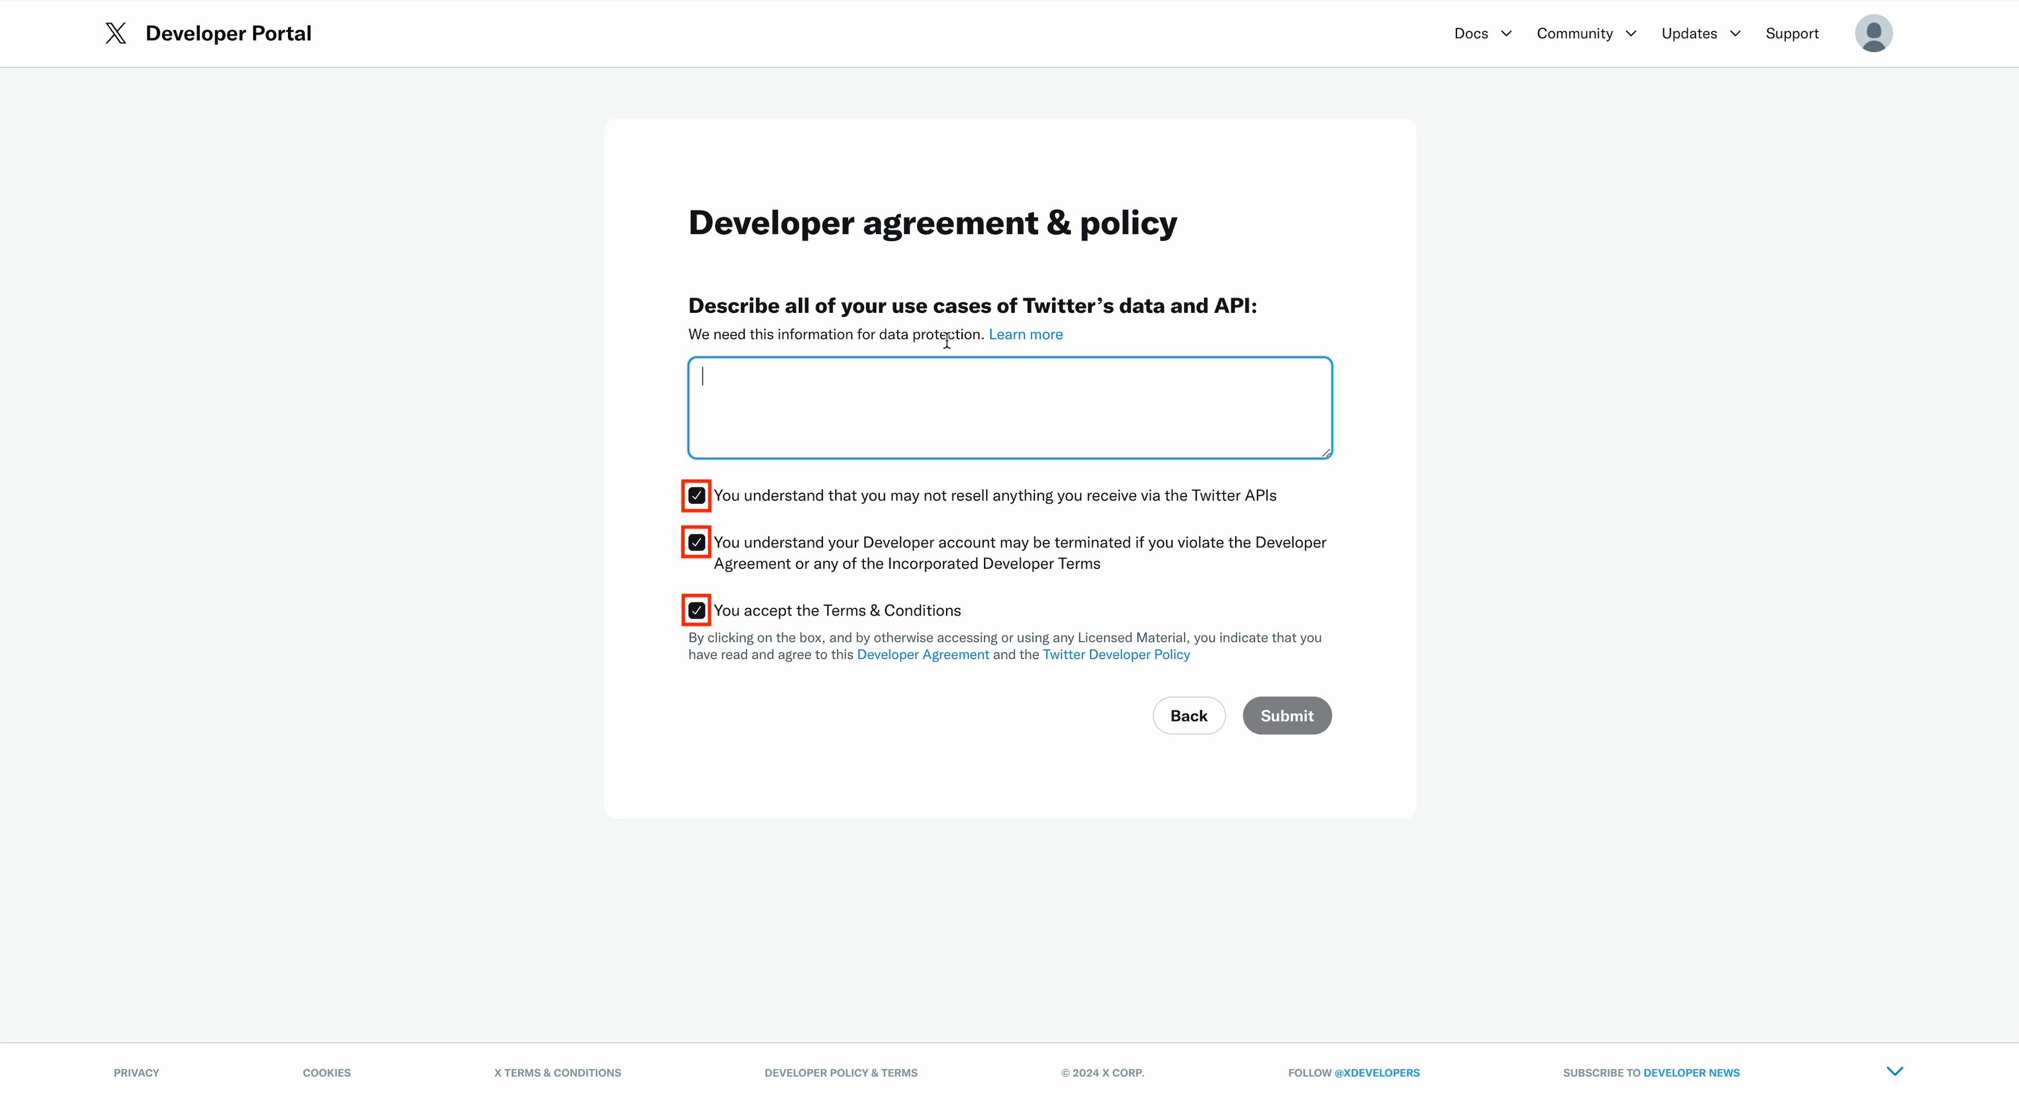
Task: Select Support in the top navigation
Action: (x=1793, y=33)
